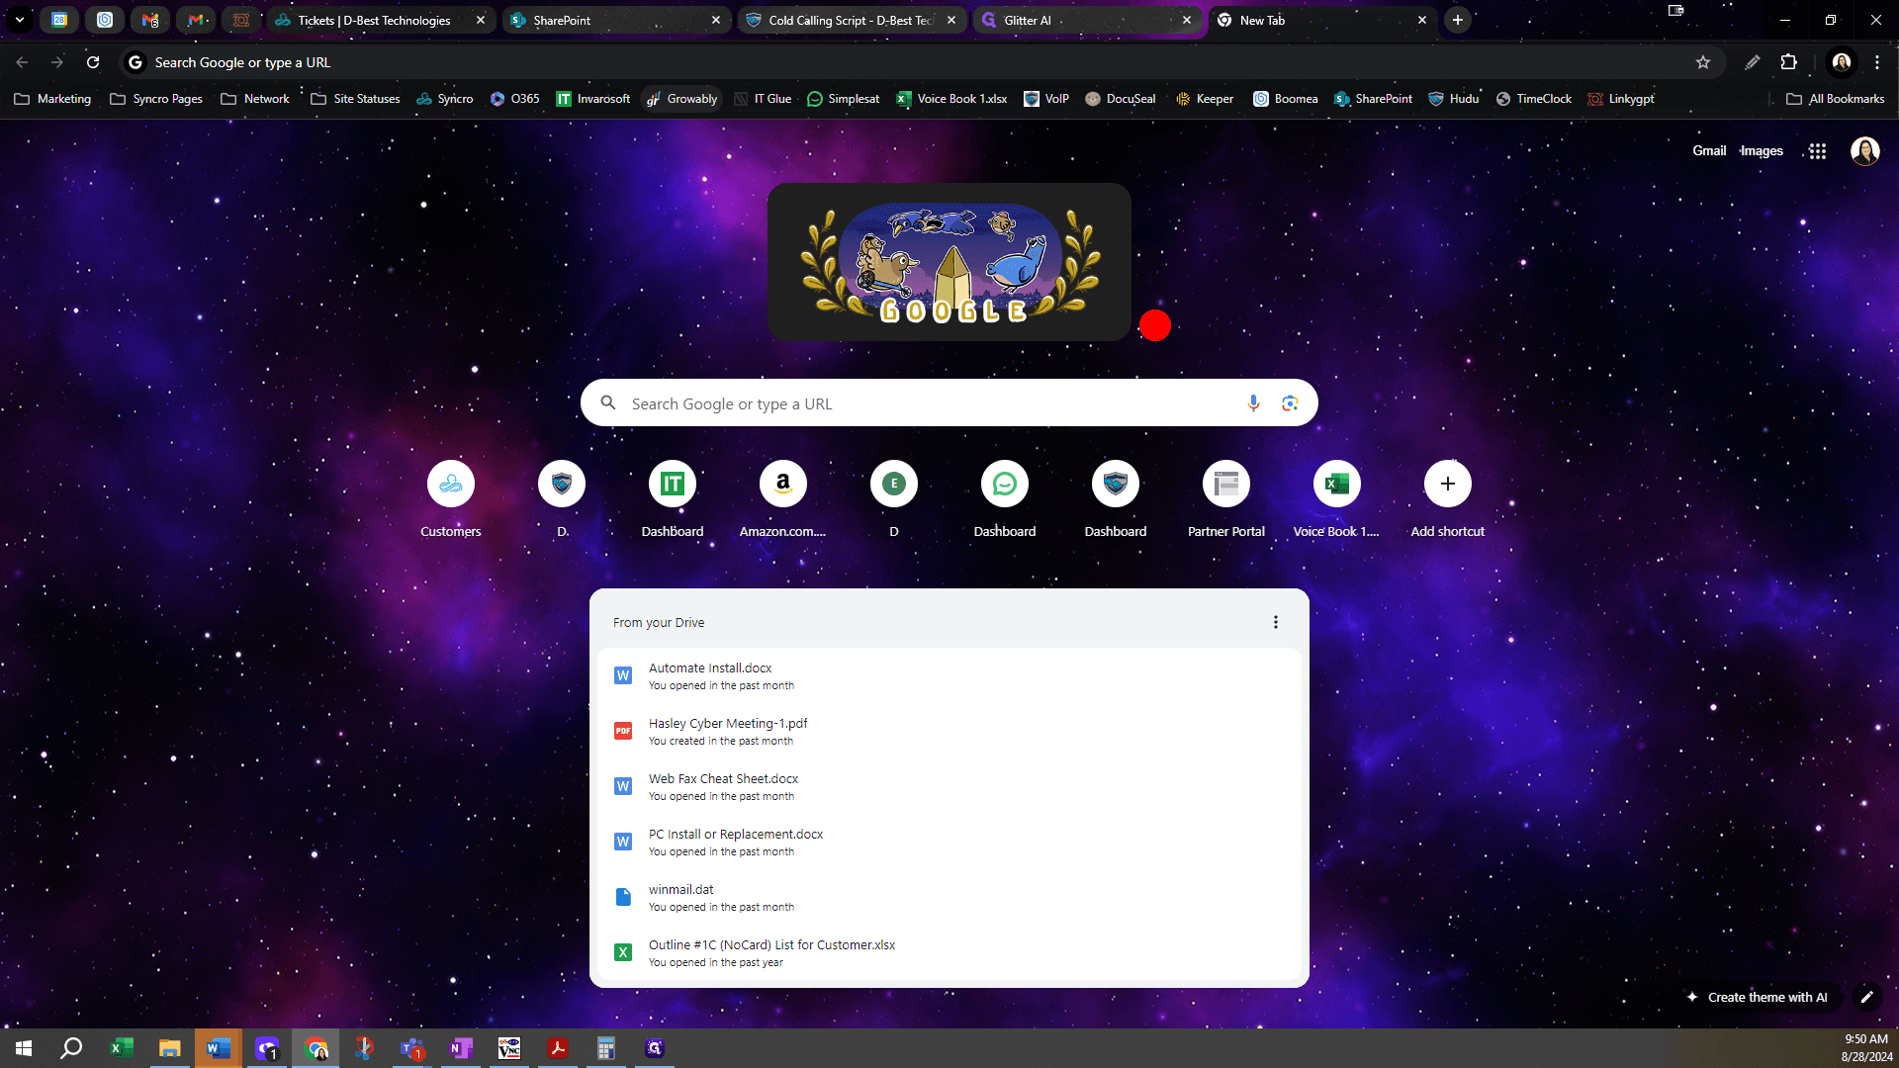
Task: Click the pencil icon in the Chrome toolbar
Action: point(1752,62)
